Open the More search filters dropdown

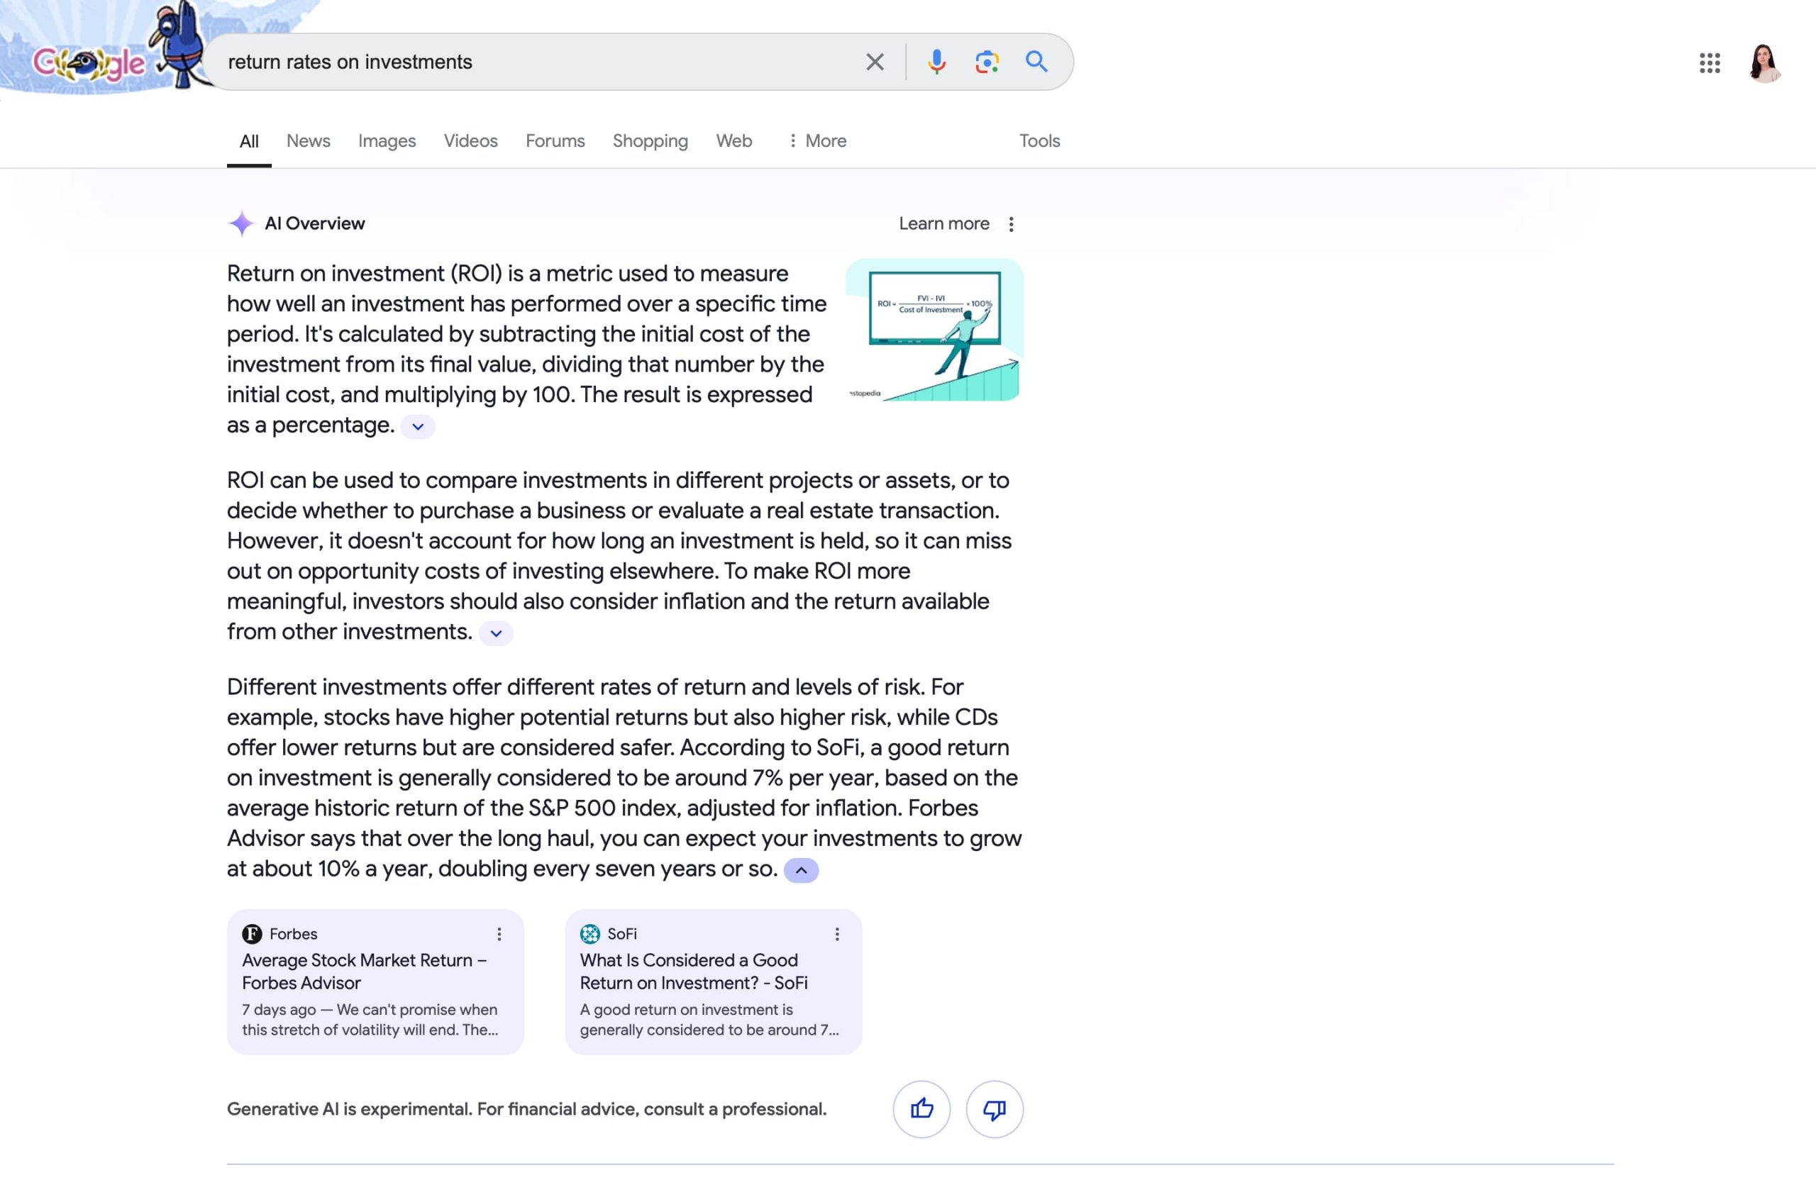coord(817,141)
